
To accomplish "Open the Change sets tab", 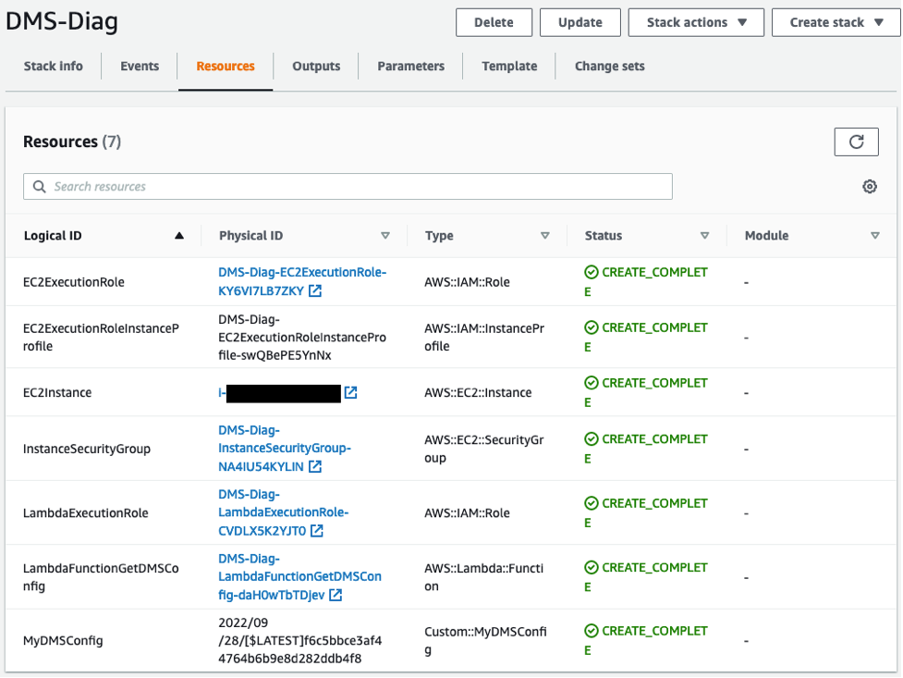I will pos(609,67).
